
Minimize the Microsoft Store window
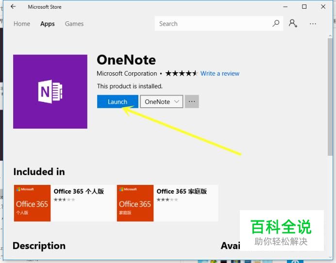(285, 7)
